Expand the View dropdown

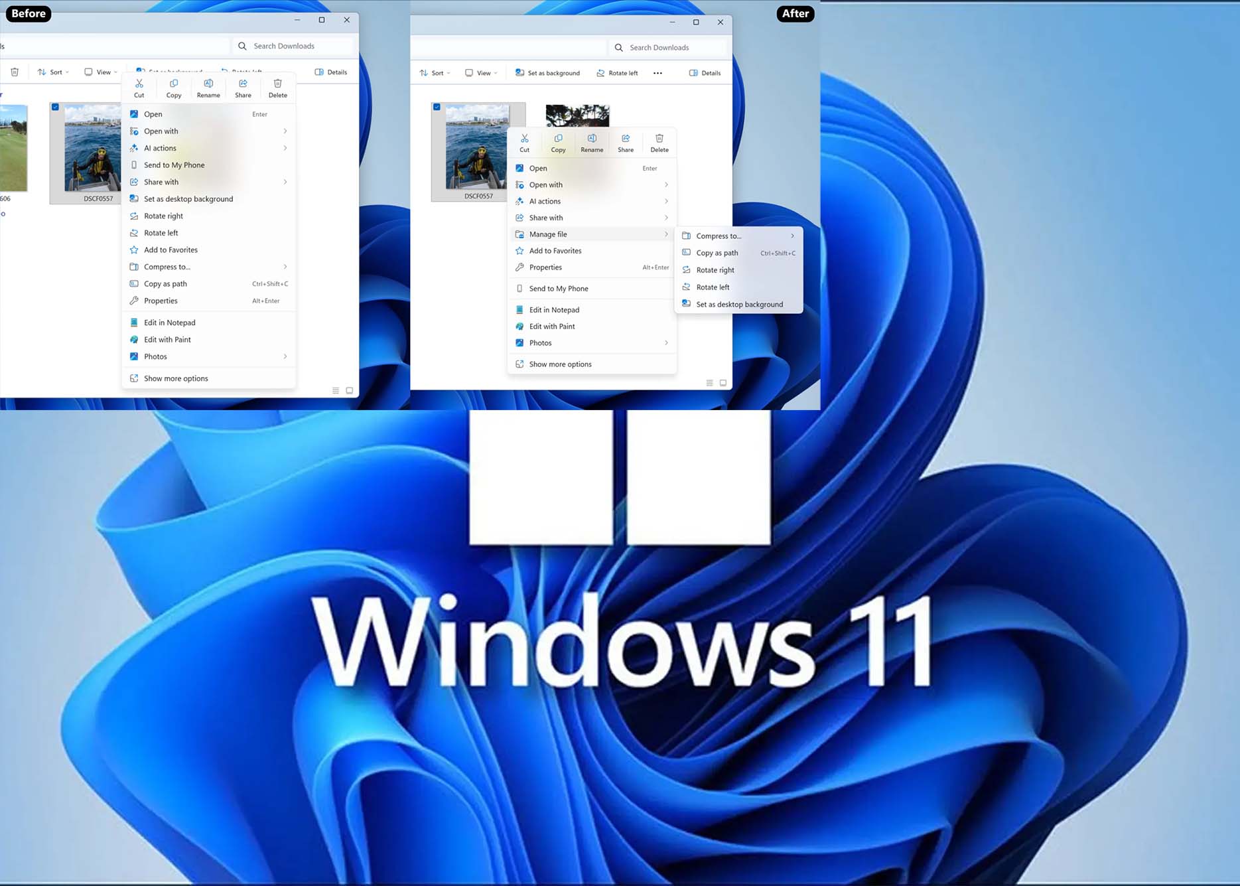(x=480, y=72)
